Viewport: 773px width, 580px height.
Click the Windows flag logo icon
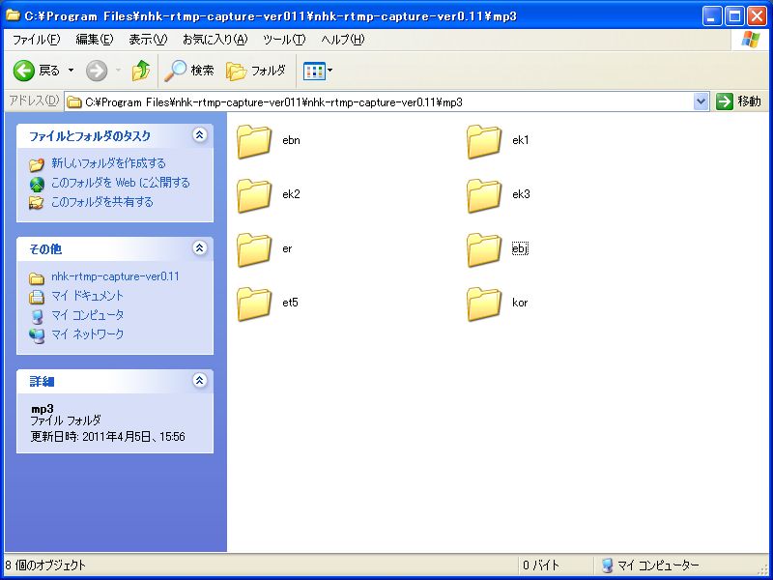[x=751, y=40]
